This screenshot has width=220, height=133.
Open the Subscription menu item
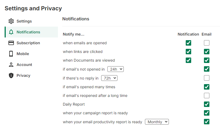[28, 43]
